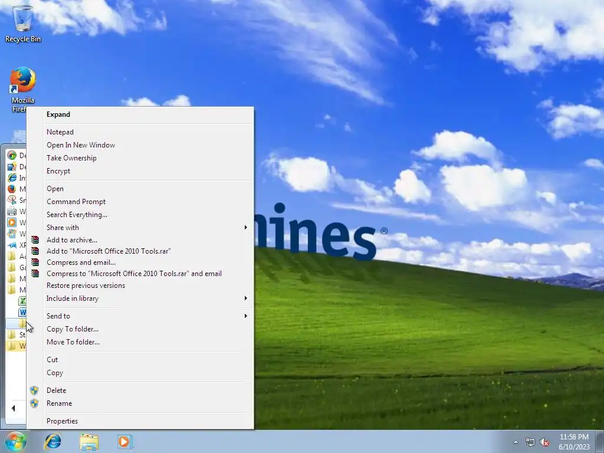Click Default Programs icon in Start menu
The width and height of the screenshot is (604, 453).
(x=12, y=155)
